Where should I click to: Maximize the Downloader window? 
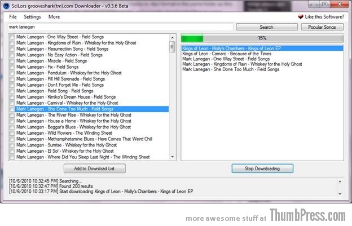(x=324, y=5)
